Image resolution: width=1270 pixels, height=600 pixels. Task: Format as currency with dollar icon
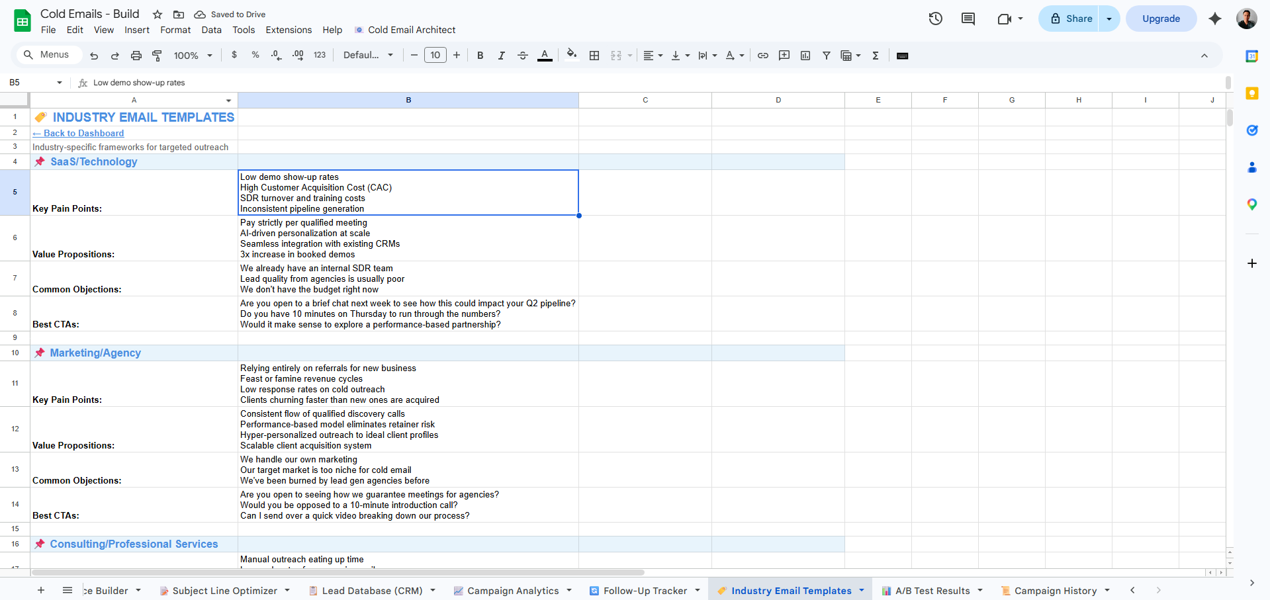pyautogui.click(x=234, y=55)
